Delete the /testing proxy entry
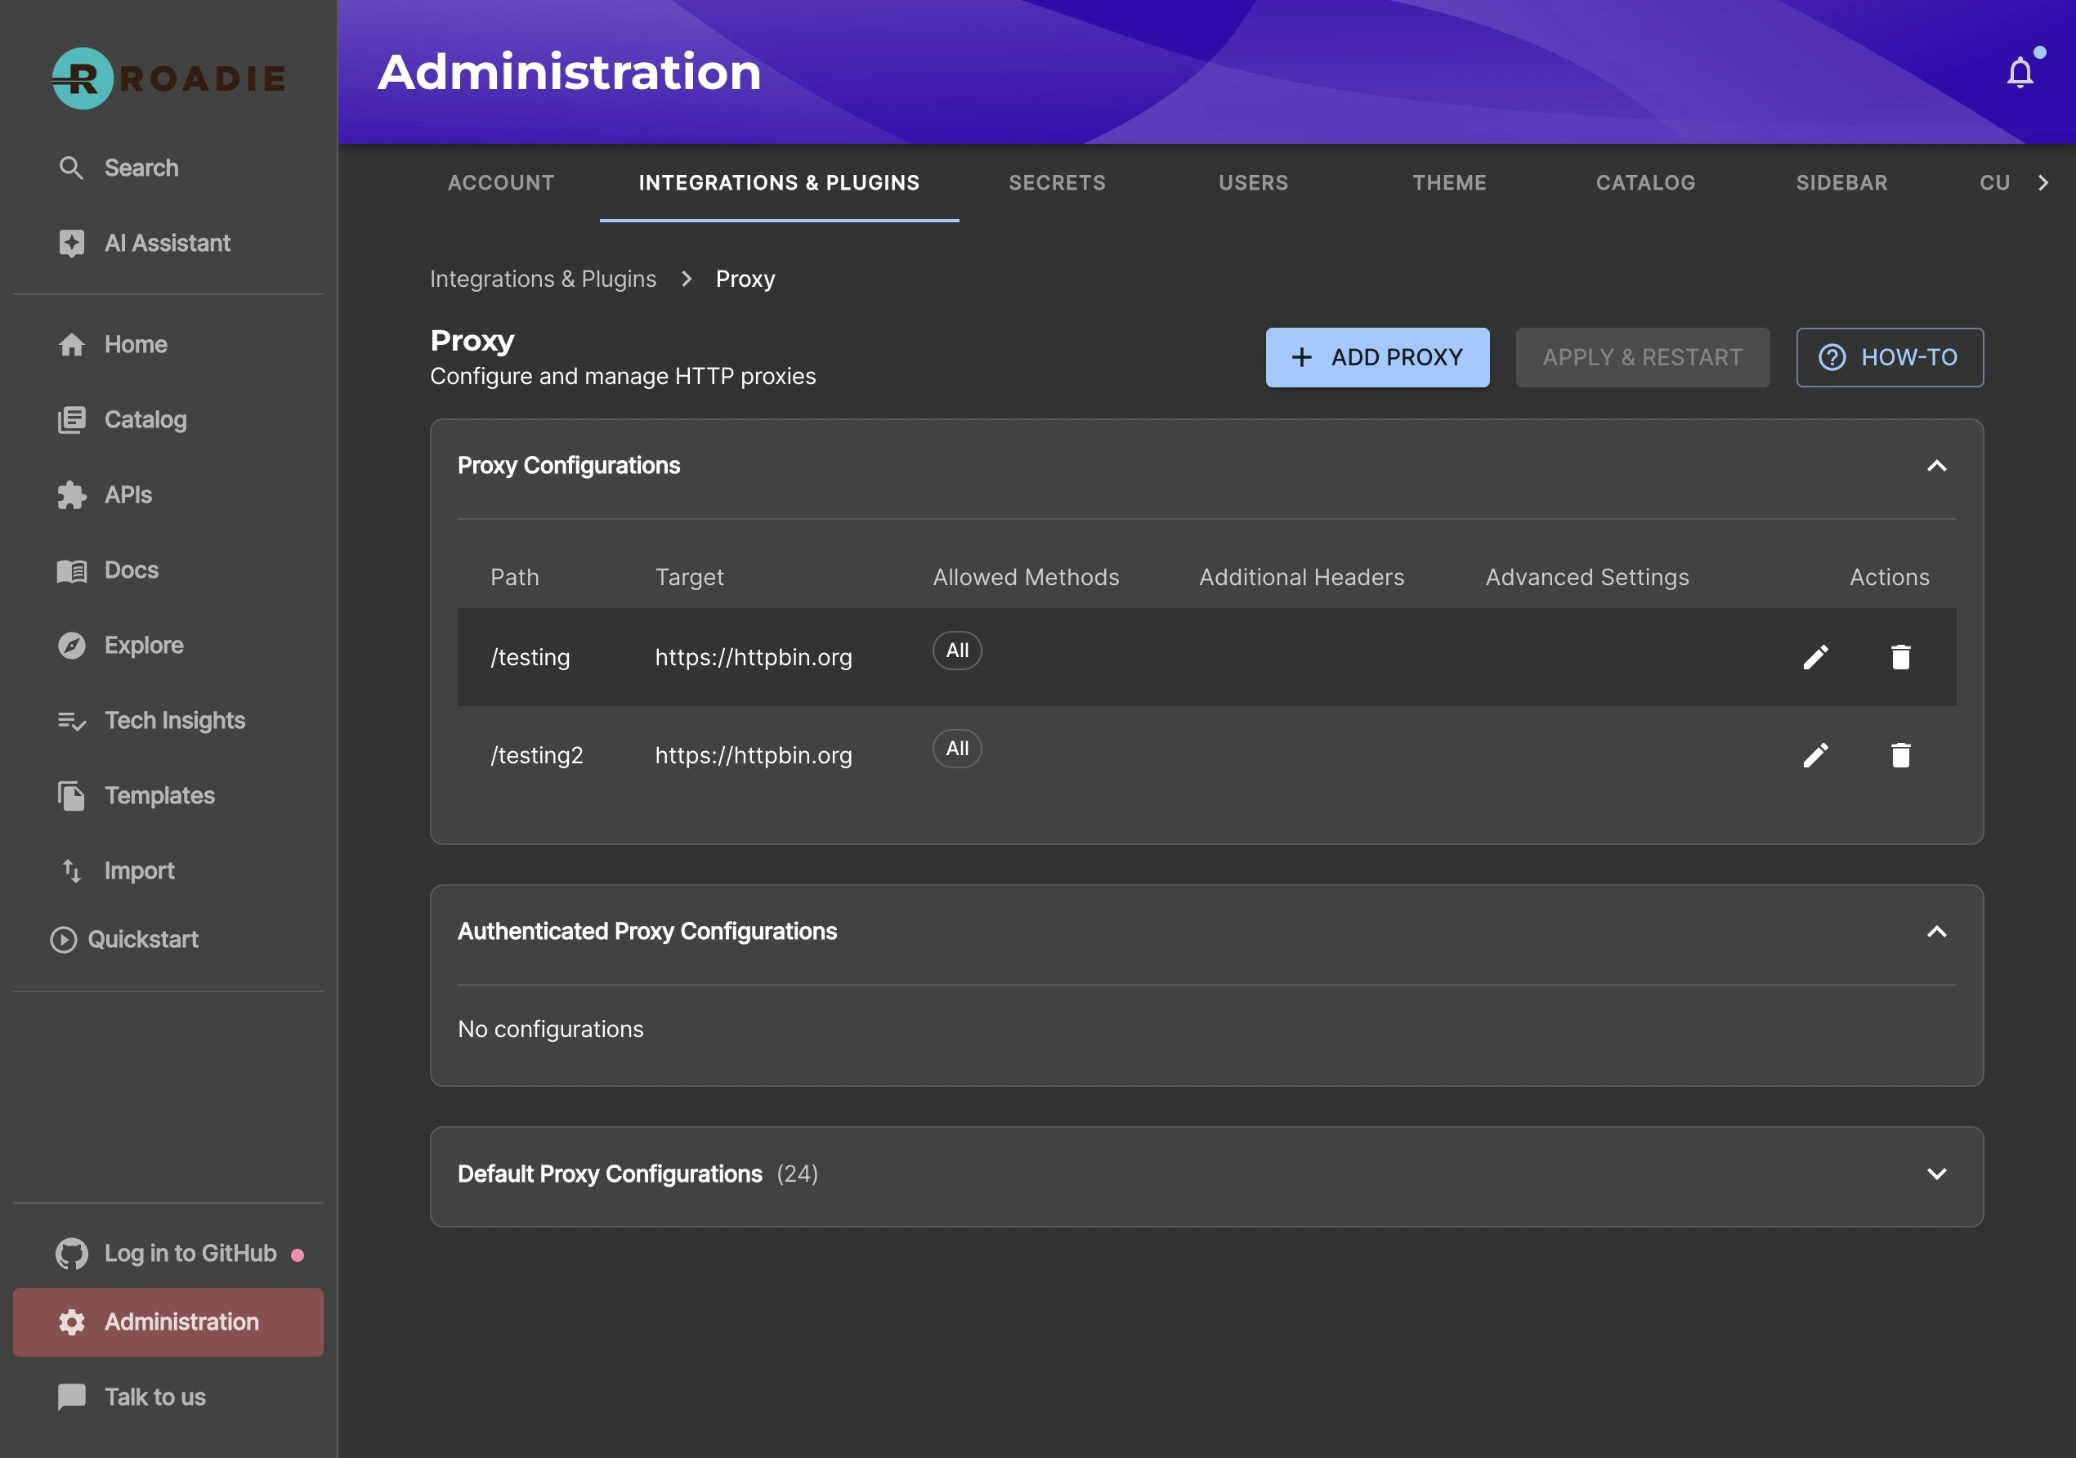Image resolution: width=2076 pixels, height=1458 pixels. (1899, 657)
